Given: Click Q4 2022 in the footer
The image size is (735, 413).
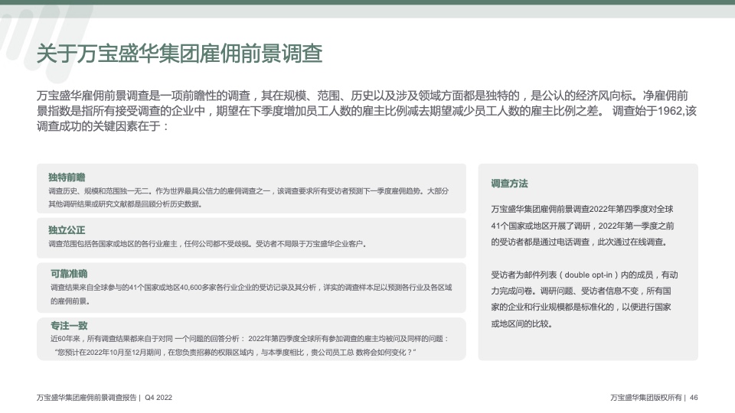Looking at the screenshot, I should pos(158,398).
